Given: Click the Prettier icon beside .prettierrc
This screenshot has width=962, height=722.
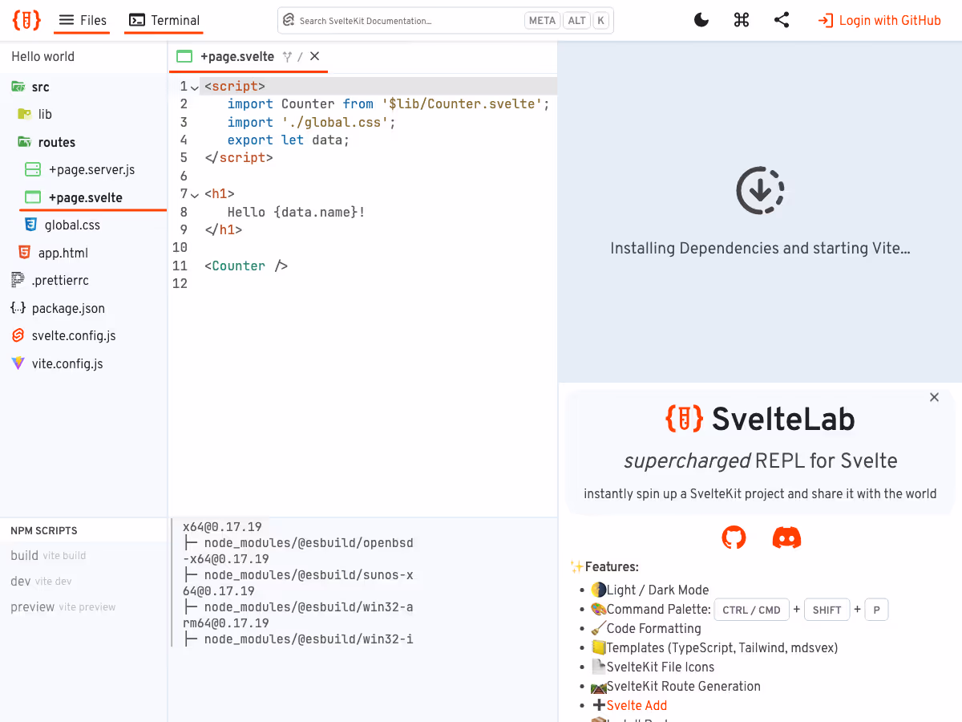Looking at the screenshot, I should (18, 281).
